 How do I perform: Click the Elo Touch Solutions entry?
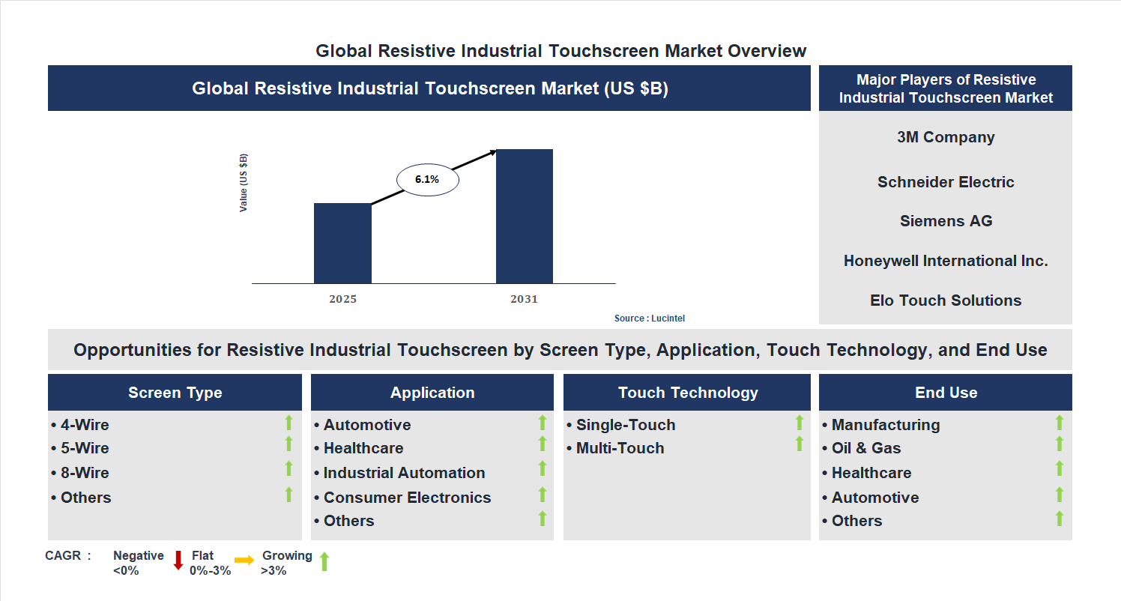click(945, 300)
